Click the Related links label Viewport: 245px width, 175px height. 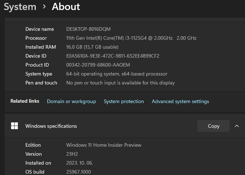(25, 101)
